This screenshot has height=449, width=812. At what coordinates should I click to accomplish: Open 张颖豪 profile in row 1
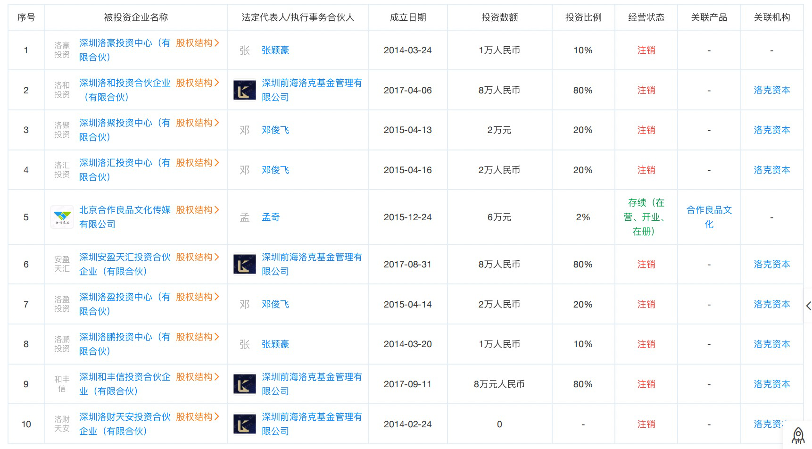click(x=275, y=50)
